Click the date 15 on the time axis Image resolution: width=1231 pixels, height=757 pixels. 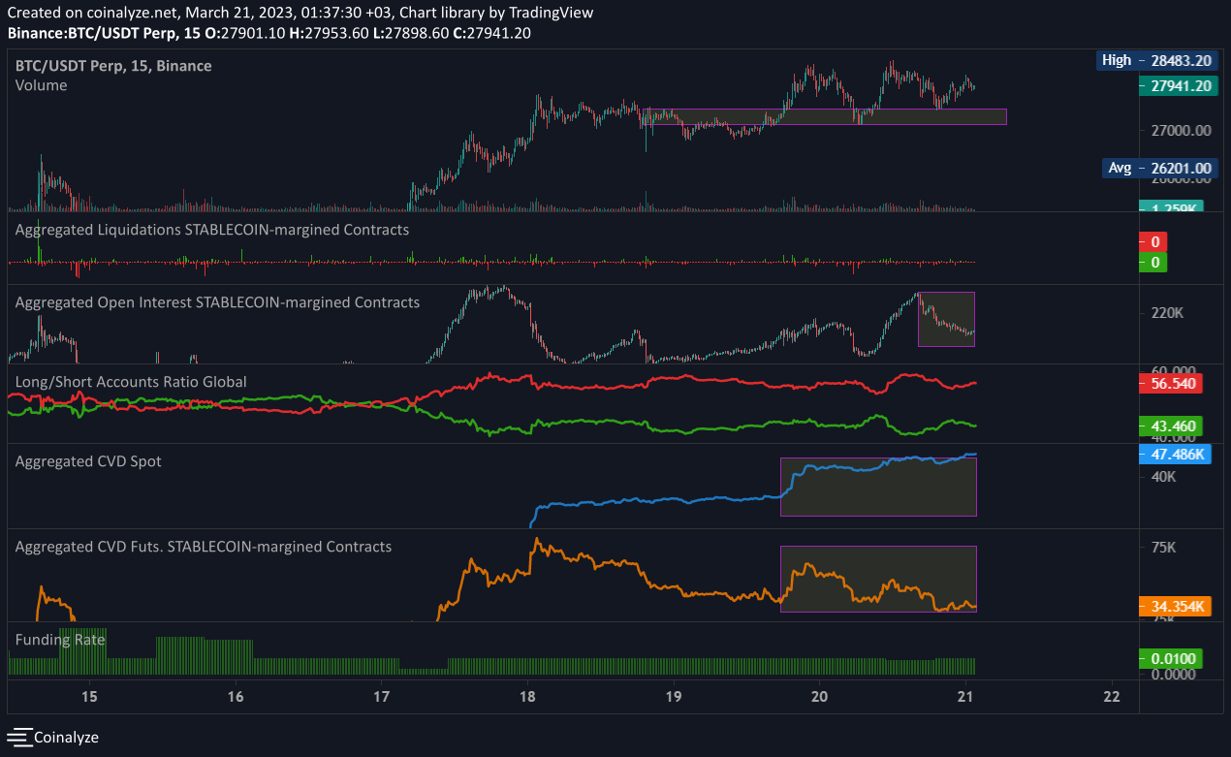(x=89, y=697)
